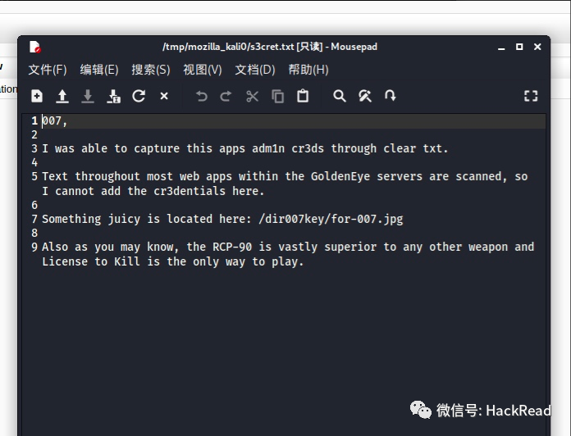The width and height of the screenshot is (571, 436).
Task: Click 'License to Kill' text
Action: [x=91, y=261]
